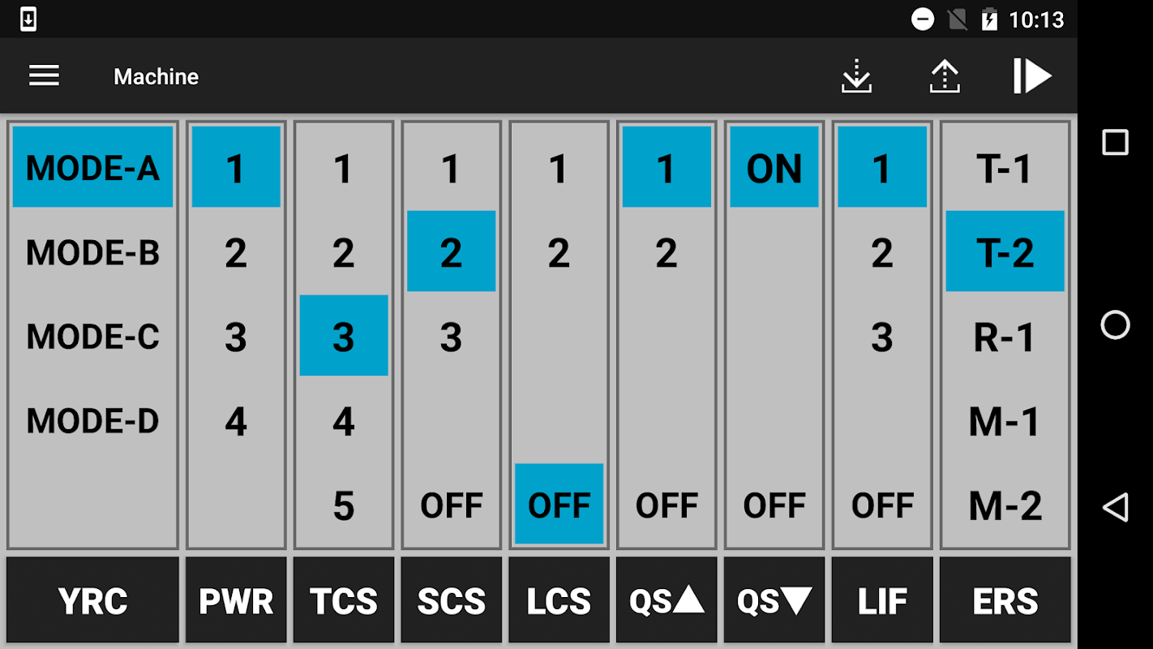Select M-1 in the ERS column

coord(1005,421)
